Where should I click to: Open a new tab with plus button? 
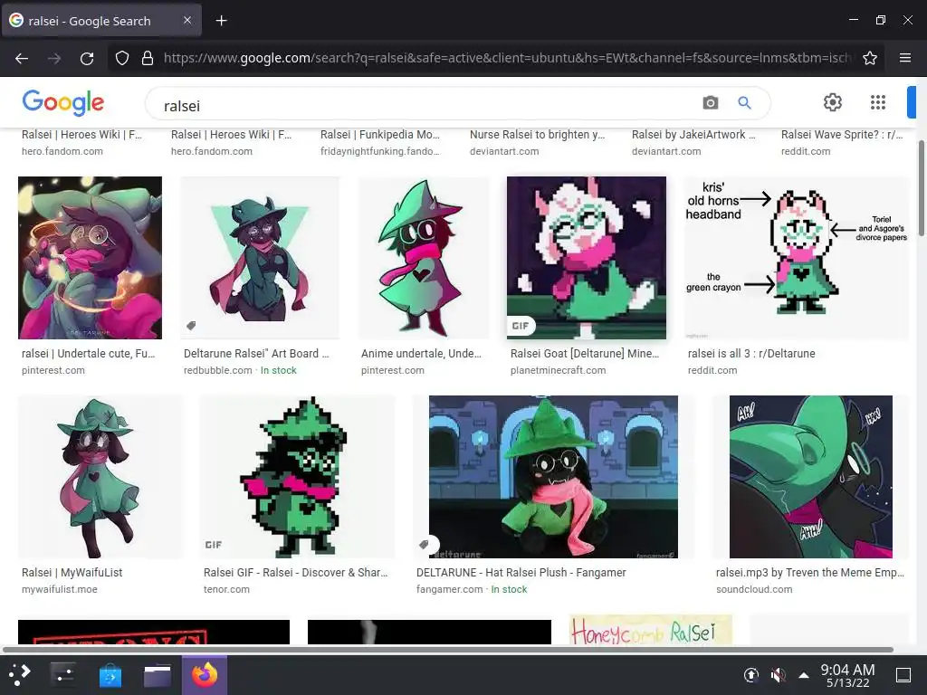[x=221, y=21]
